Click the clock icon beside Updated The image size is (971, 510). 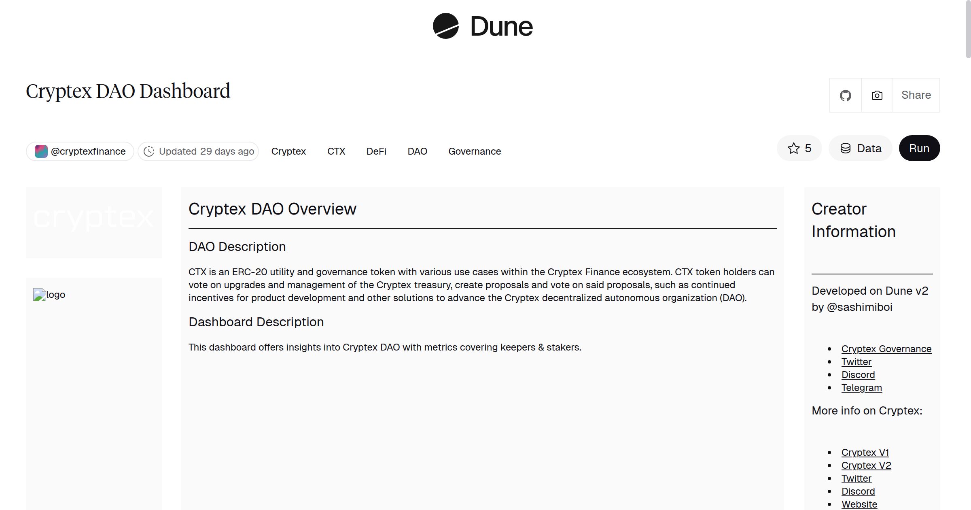pyautogui.click(x=149, y=151)
